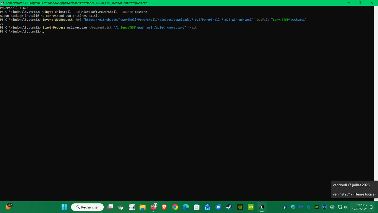Click the 'winget uninstall' command text
This screenshot has height=213, width=378.
tap(56, 12)
